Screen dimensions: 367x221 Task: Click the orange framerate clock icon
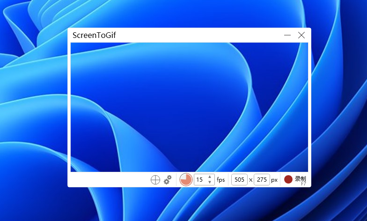[186, 180]
